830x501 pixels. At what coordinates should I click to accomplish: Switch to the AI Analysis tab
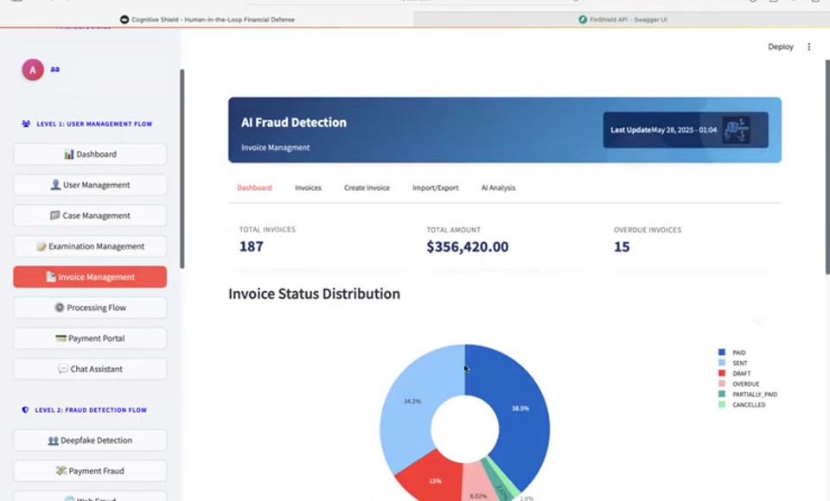[x=498, y=187]
